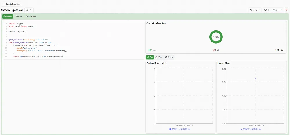Click the green pass checkmark icon
This screenshot has height=135, width=290.
(x=149, y=50)
